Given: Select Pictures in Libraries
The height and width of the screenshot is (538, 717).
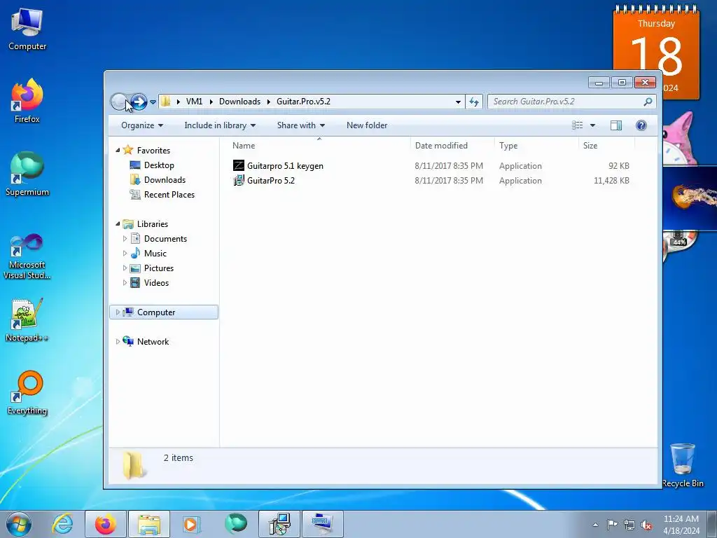Looking at the screenshot, I should point(159,268).
